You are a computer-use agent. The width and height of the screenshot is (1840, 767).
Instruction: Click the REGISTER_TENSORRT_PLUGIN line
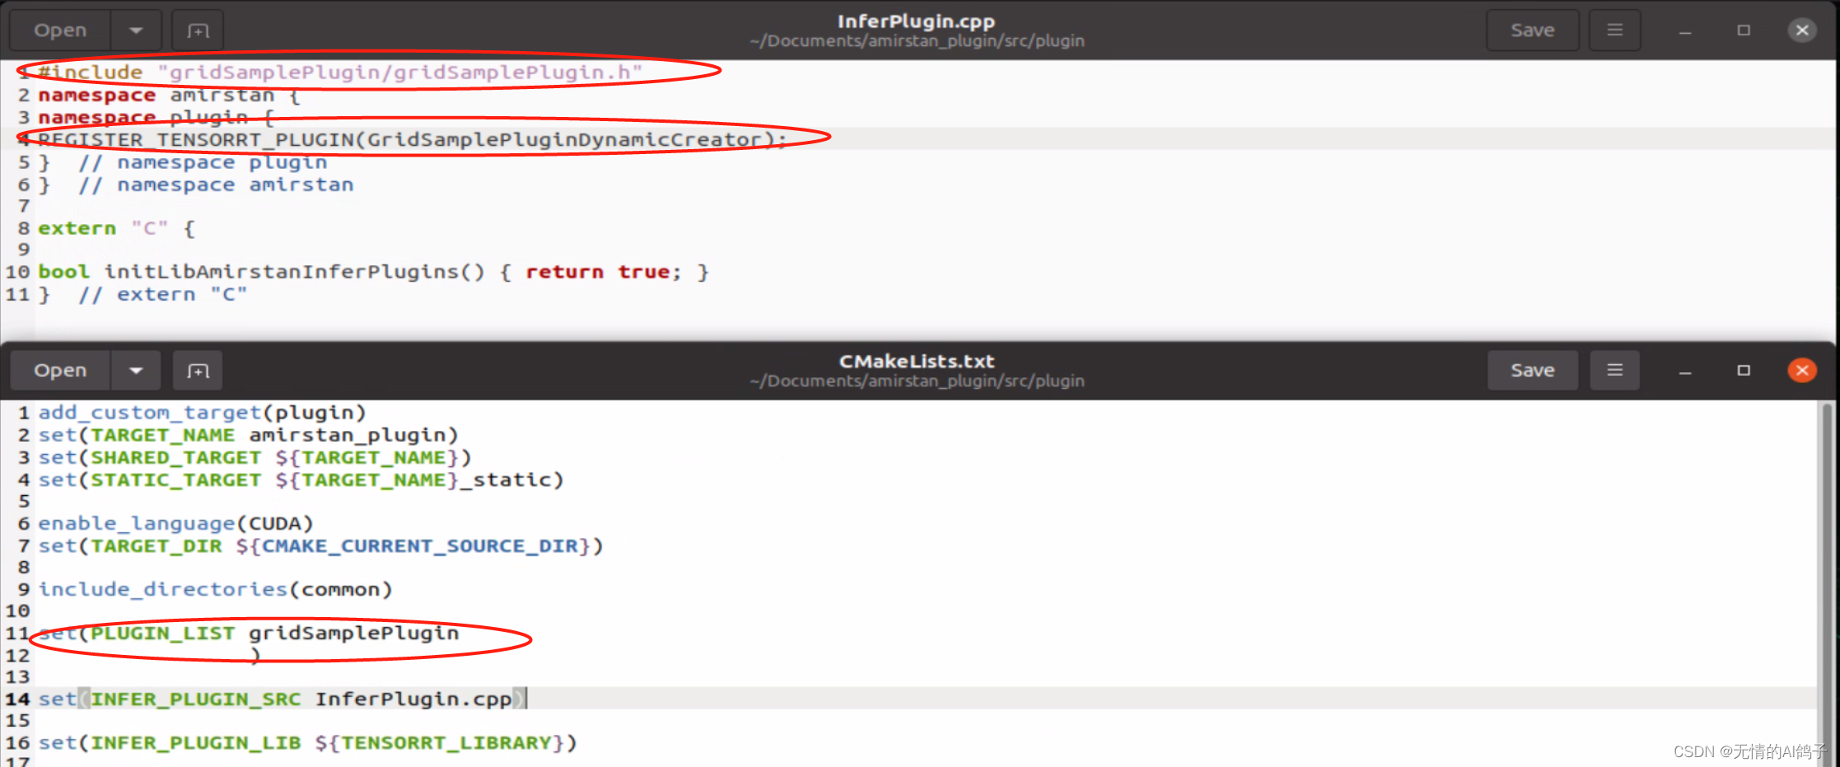(x=412, y=139)
